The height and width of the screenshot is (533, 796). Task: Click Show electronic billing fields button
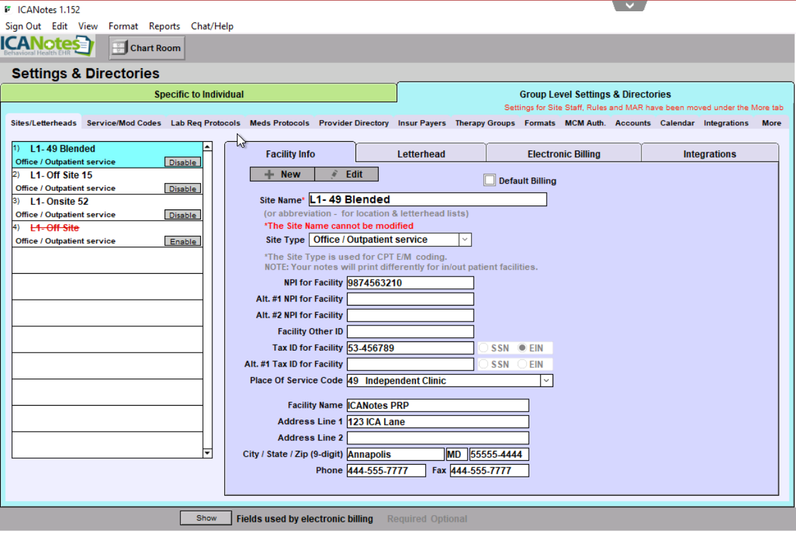(x=206, y=518)
